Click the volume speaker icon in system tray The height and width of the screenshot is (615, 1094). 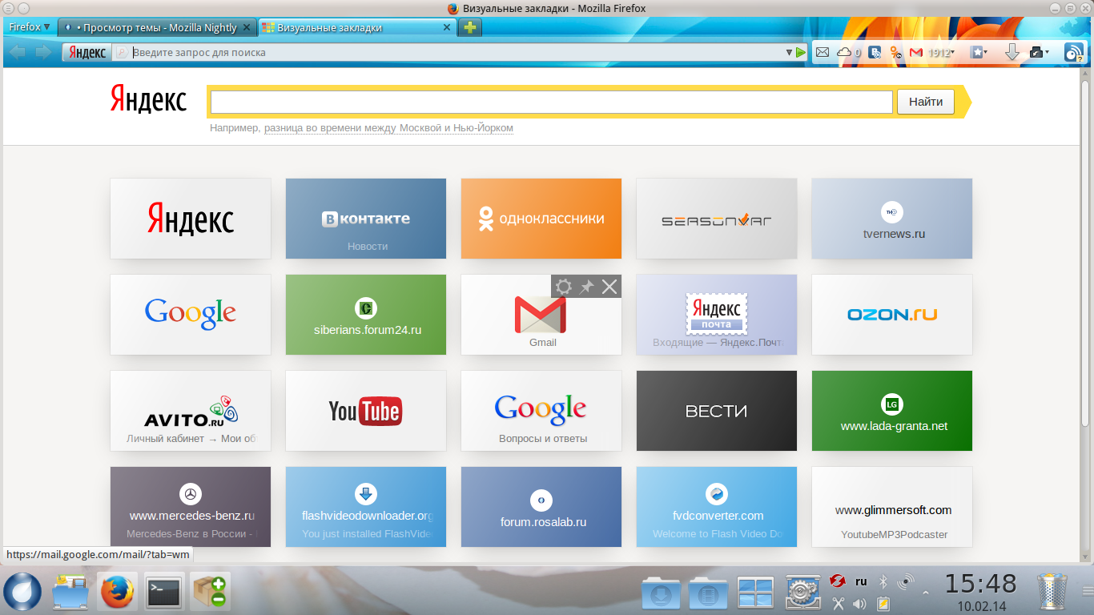click(860, 604)
